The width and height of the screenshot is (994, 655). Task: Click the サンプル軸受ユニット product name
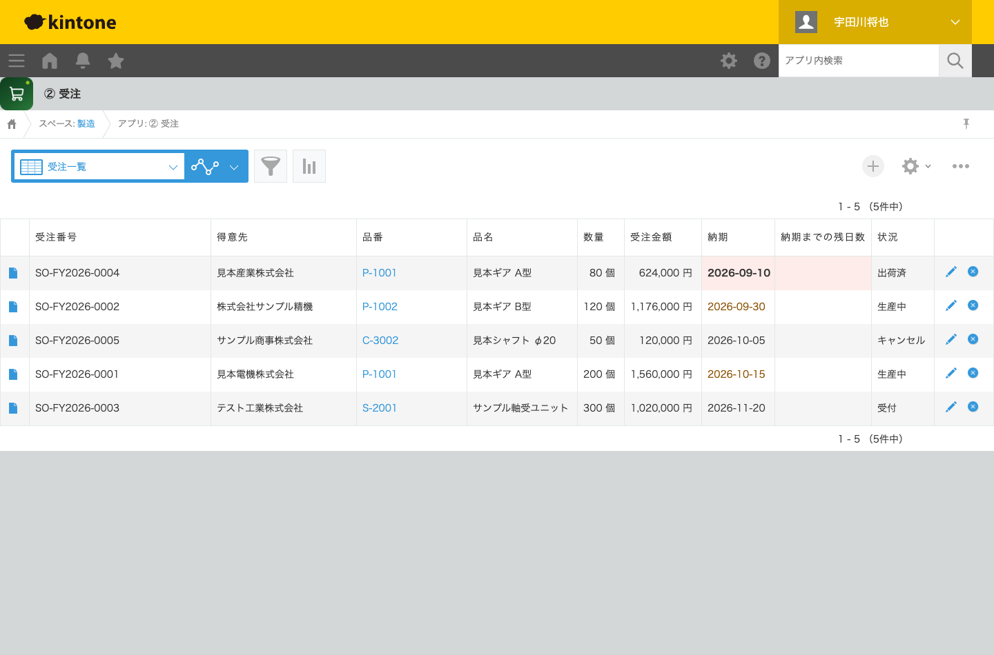click(520, 408)
